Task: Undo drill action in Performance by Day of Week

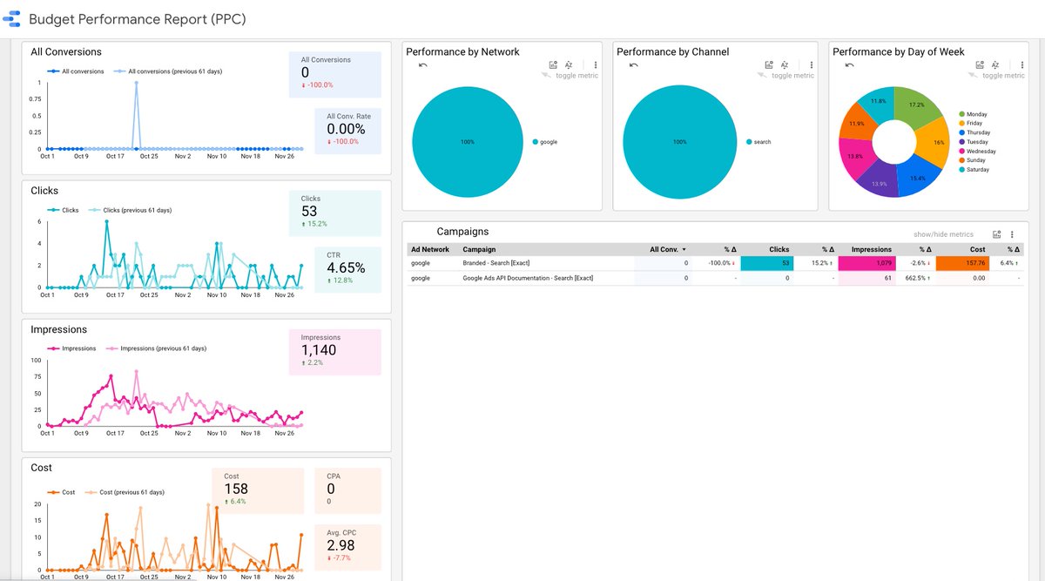Action: [x=849, y=64]
